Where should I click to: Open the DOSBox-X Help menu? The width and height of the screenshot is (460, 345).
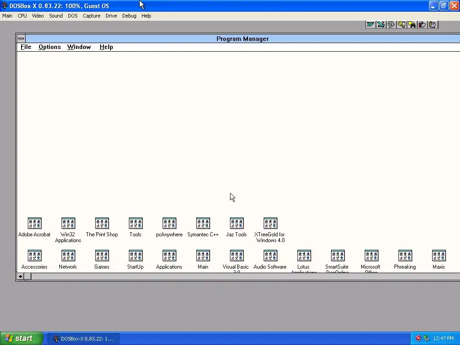(x=146, y=16)
